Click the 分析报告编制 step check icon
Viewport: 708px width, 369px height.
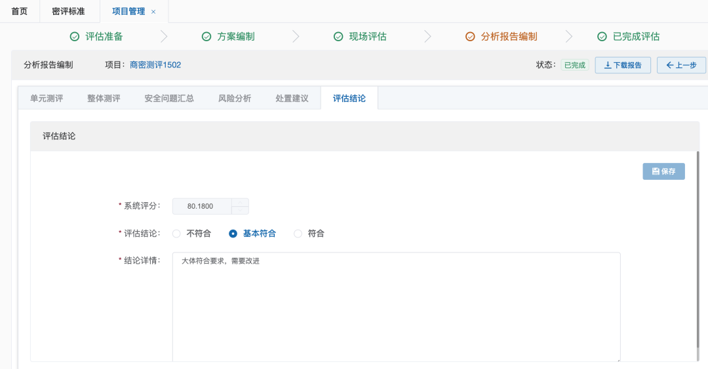[470, 37]
